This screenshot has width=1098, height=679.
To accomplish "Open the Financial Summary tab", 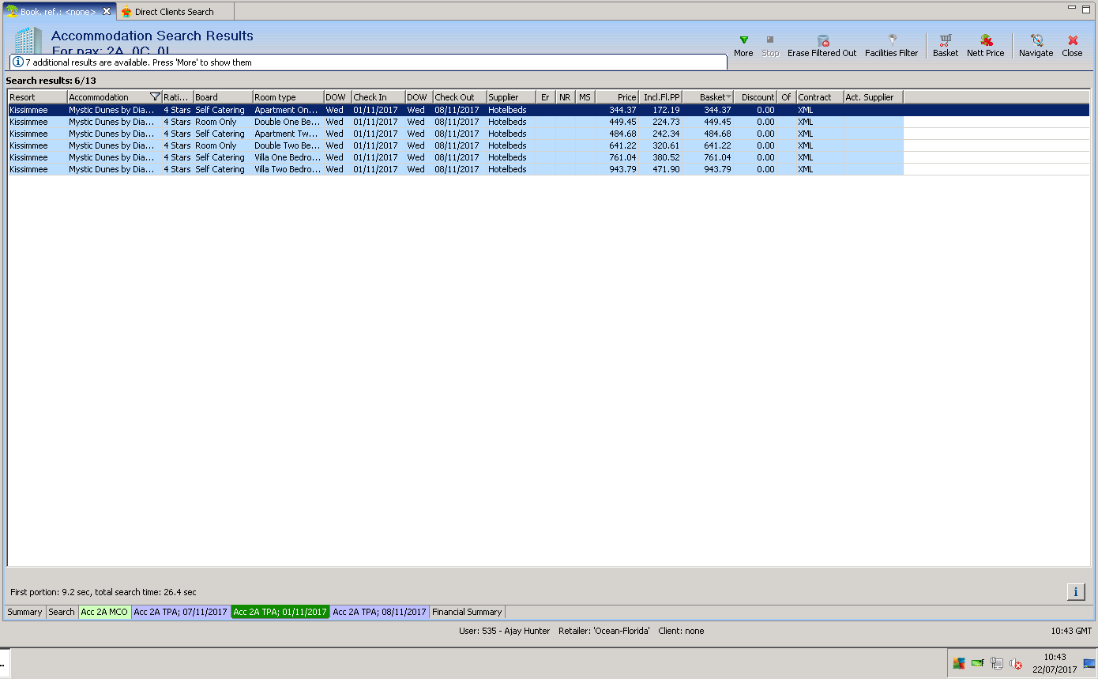I will pos(467,612).
